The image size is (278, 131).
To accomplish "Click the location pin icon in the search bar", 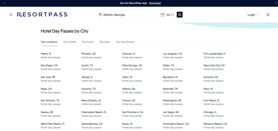I will (x=100, y=15).
